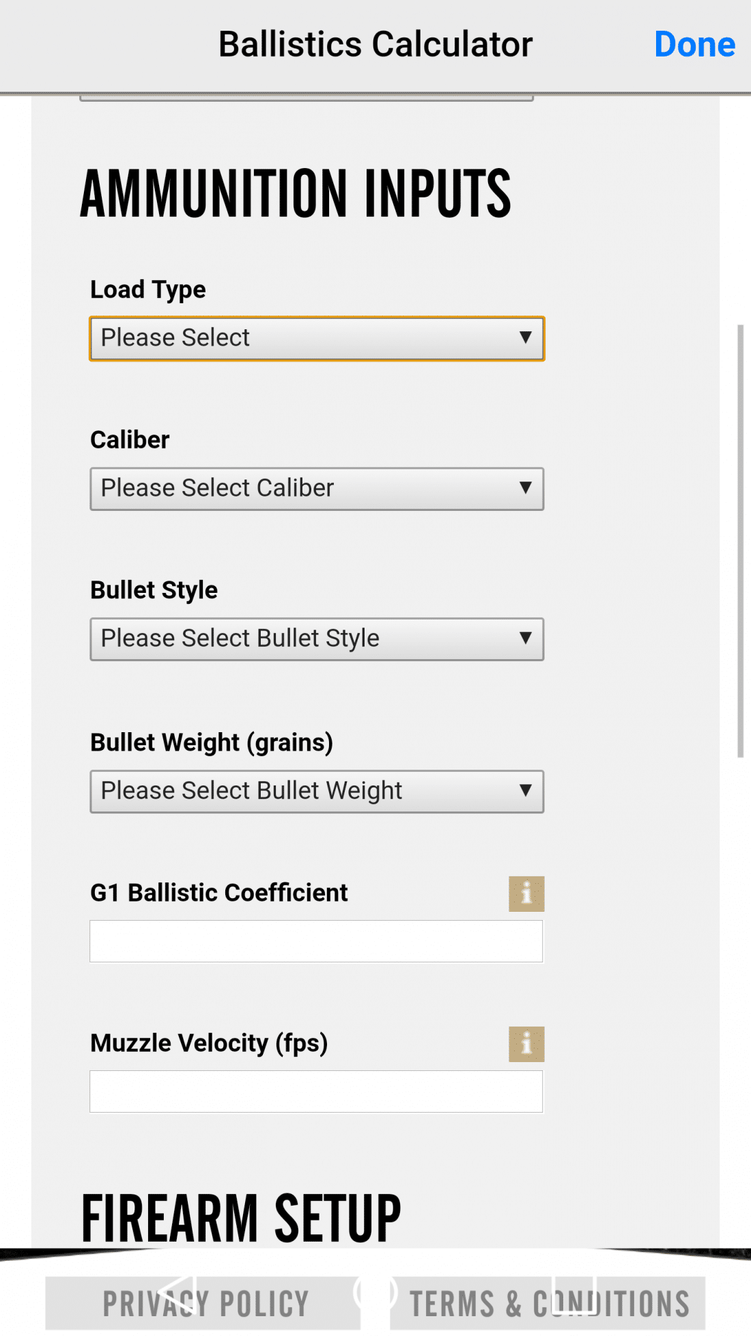Show info for Muzzle Velocity

coord(526,1044)
